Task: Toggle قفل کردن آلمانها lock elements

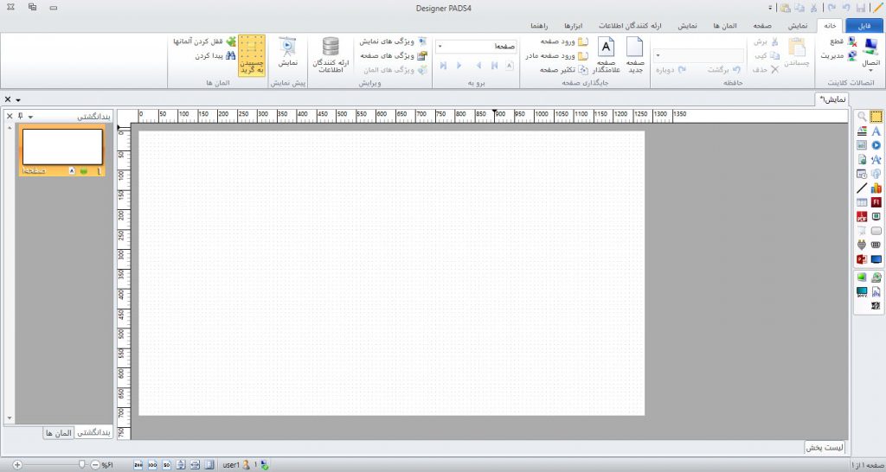Action: point(206,41)
